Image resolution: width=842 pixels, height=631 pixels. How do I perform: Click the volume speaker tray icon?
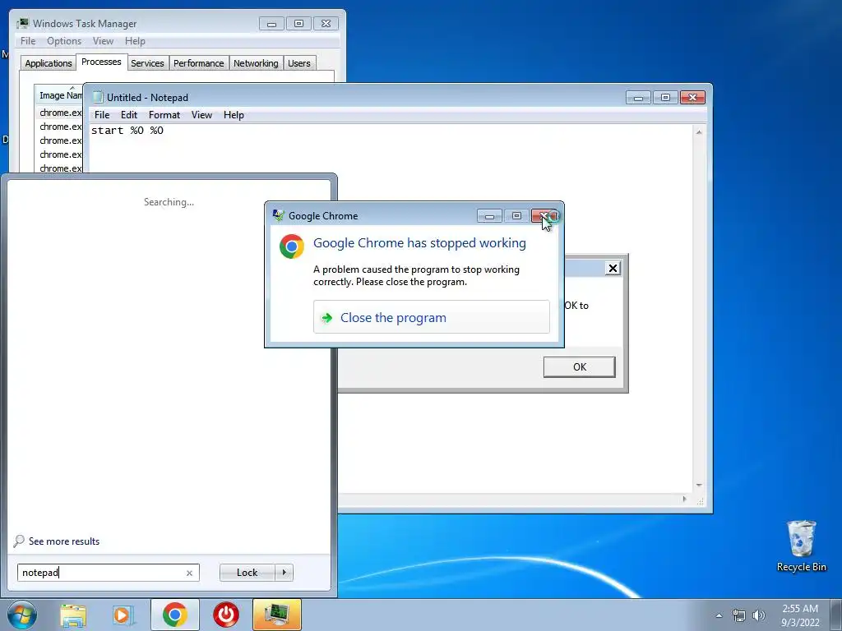[x=758, y=615]
